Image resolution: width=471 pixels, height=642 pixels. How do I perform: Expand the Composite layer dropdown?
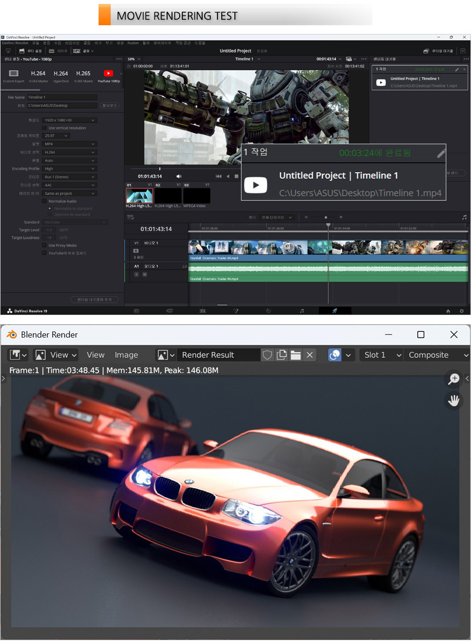coord(438,355)
